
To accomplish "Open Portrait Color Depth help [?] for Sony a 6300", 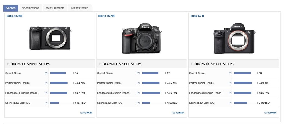I will point(46,83).
